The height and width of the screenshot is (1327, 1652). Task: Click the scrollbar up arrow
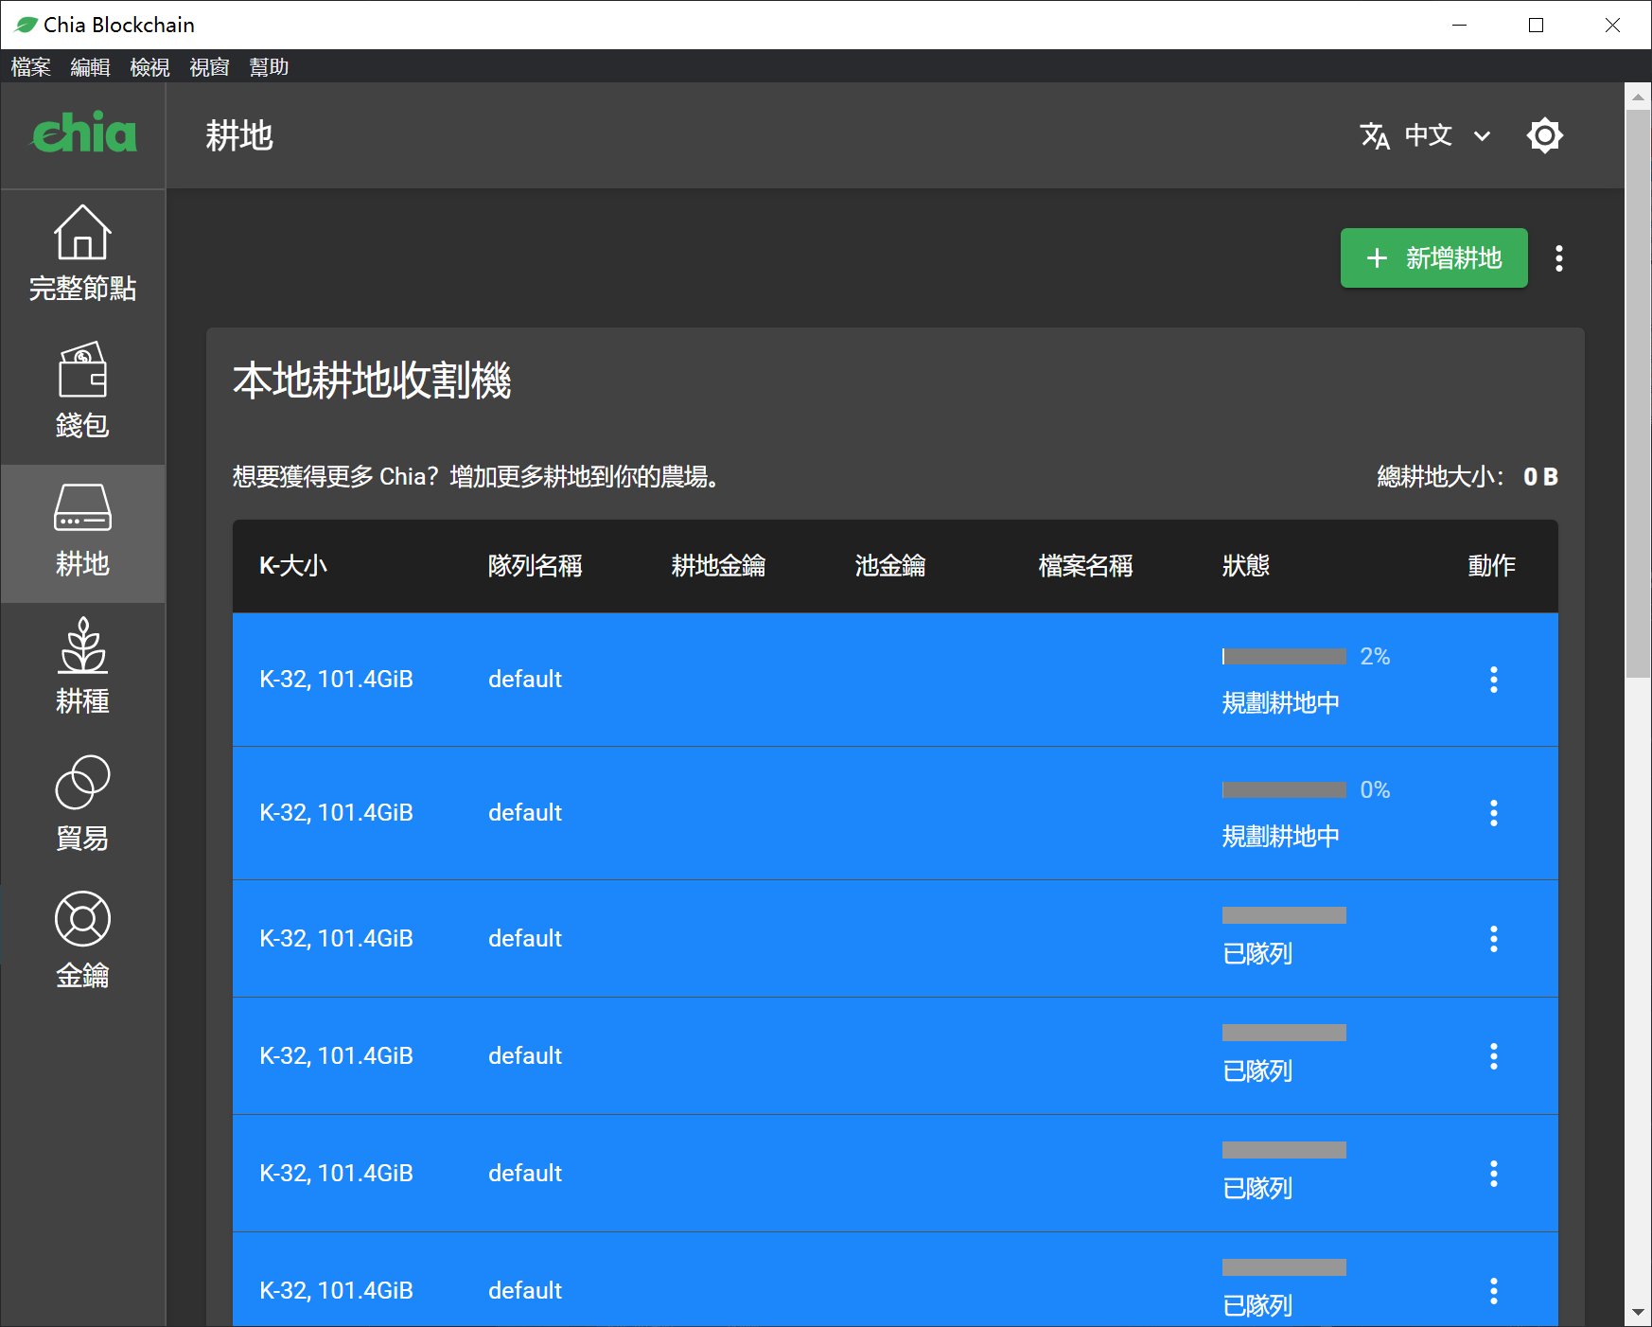pos(1638,97)
